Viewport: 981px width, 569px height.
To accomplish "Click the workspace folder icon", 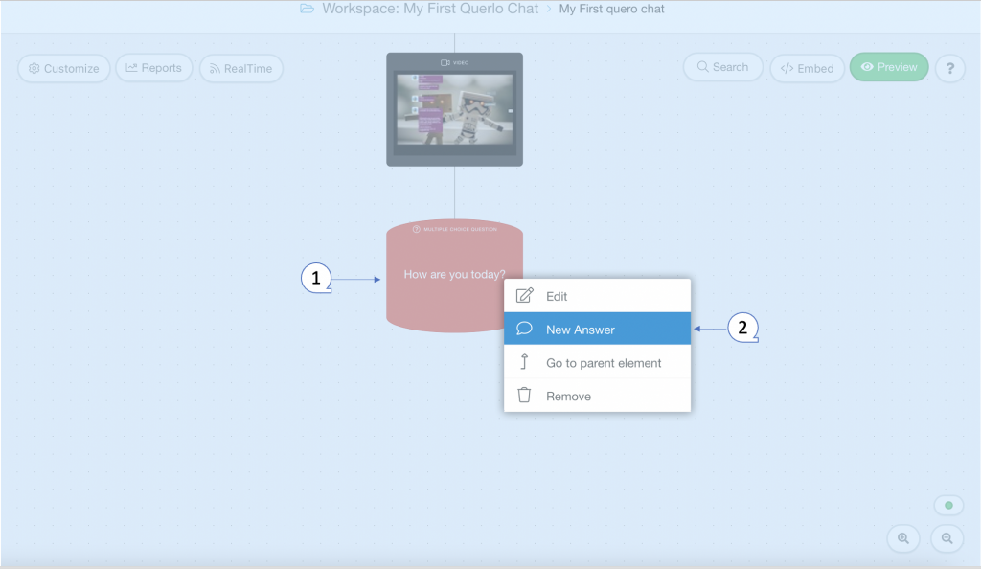I will click(307, 9).
